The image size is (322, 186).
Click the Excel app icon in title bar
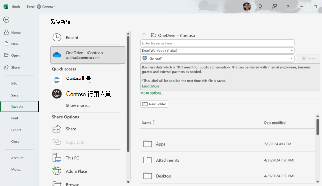point(6,7)
